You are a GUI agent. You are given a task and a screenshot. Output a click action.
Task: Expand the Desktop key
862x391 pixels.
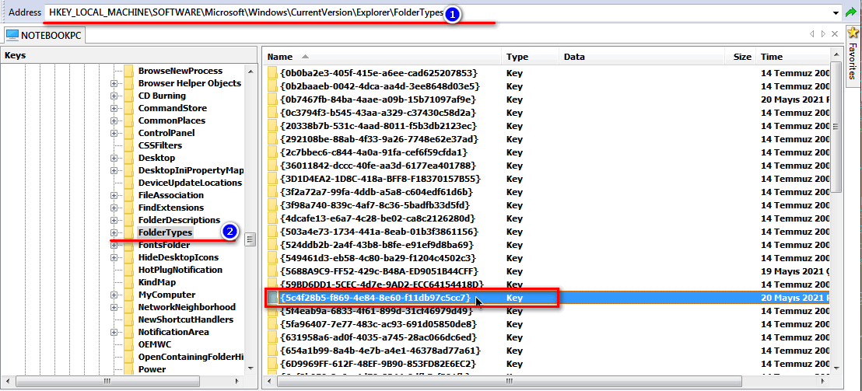coord(114,158)
